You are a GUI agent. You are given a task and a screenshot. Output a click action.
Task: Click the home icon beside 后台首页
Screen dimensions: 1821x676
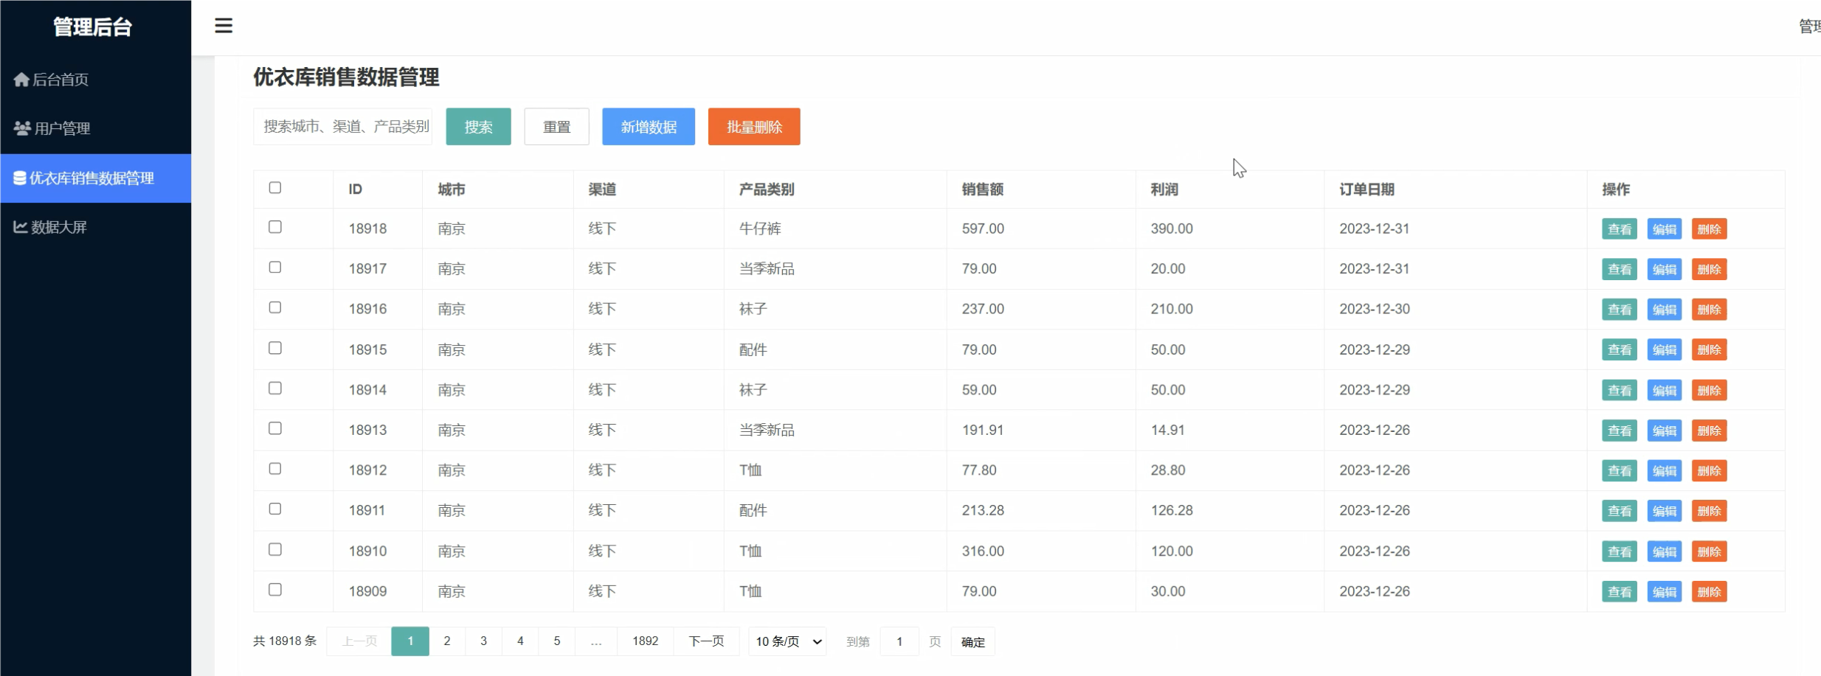click(x=21, y=79)
